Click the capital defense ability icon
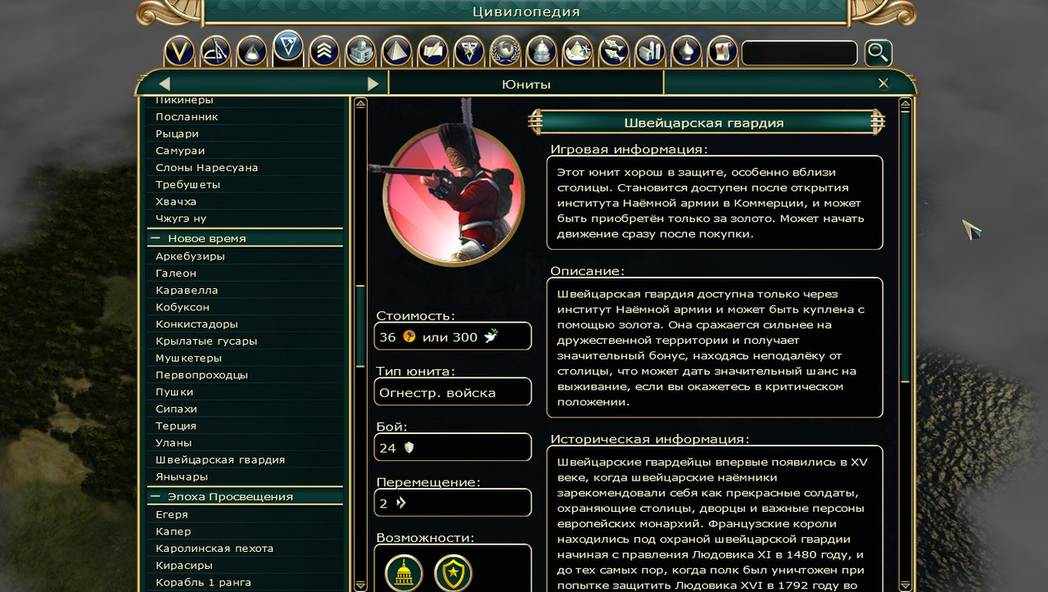Image resolution: width=1048 pixels, height=592 pixels. tap(404, 572)
